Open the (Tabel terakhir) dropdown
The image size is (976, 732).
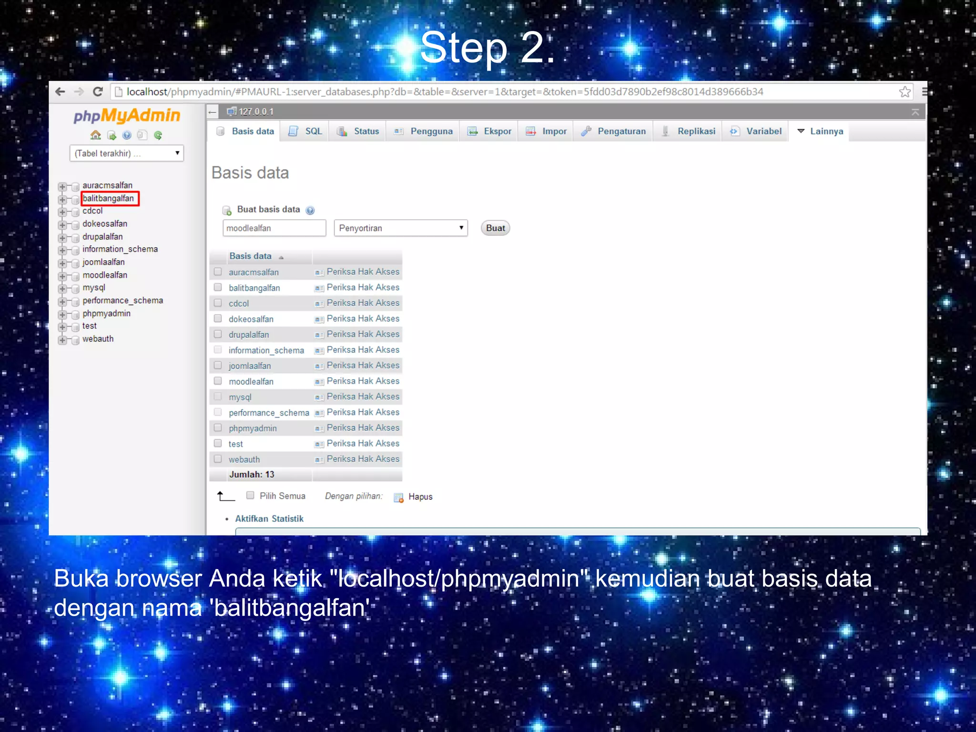(127, 153)
